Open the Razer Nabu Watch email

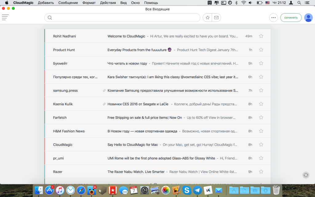click(x=154, y=172)
